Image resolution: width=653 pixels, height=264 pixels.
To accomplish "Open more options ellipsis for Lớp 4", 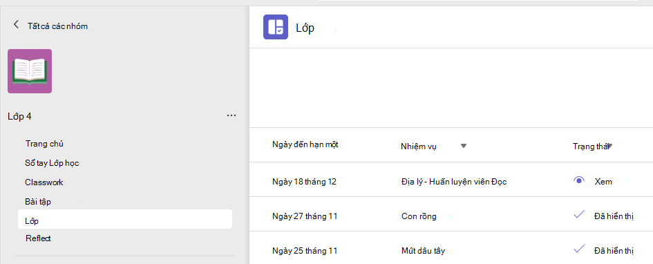I will pos(231,115).
